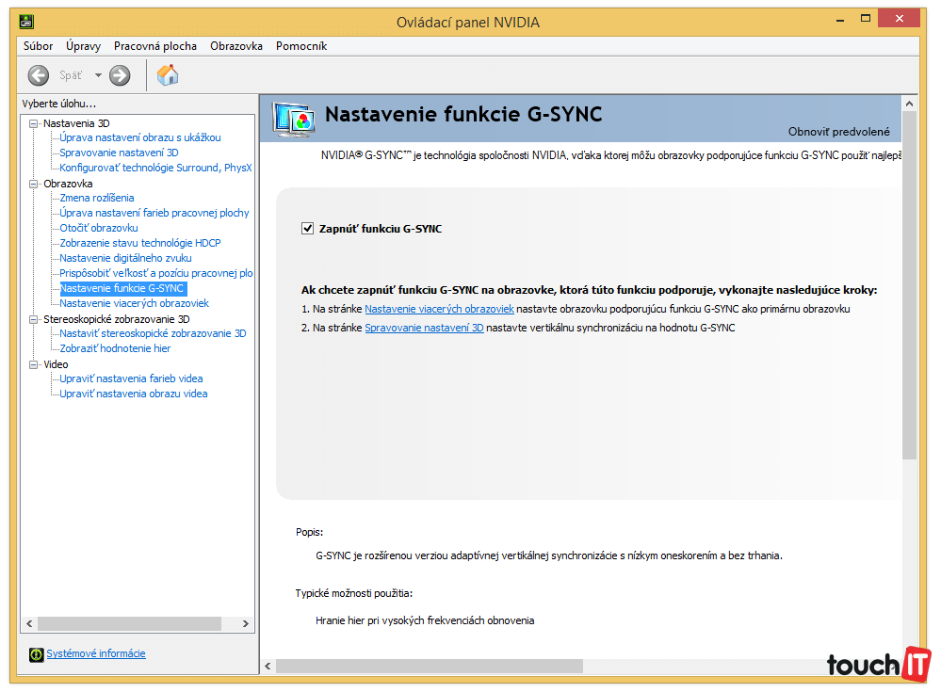
Task: Collapse the Obrazovka tree node
Action: [33, 184]
